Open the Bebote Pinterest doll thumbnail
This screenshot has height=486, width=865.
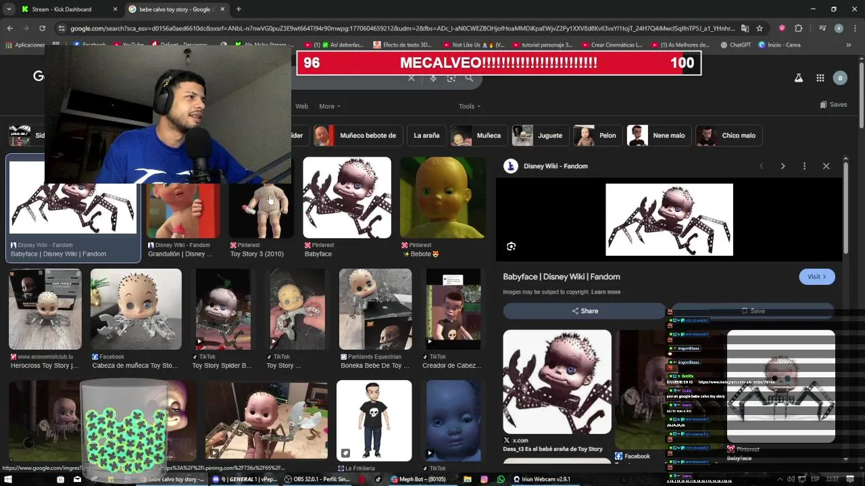click(443, 197)
